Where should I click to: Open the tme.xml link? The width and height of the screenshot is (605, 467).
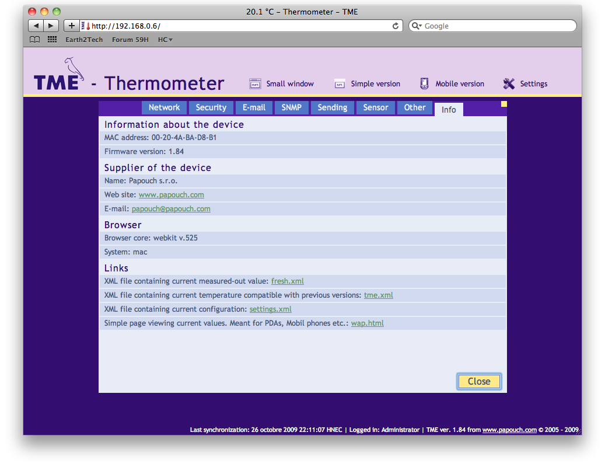coord(379,295)
